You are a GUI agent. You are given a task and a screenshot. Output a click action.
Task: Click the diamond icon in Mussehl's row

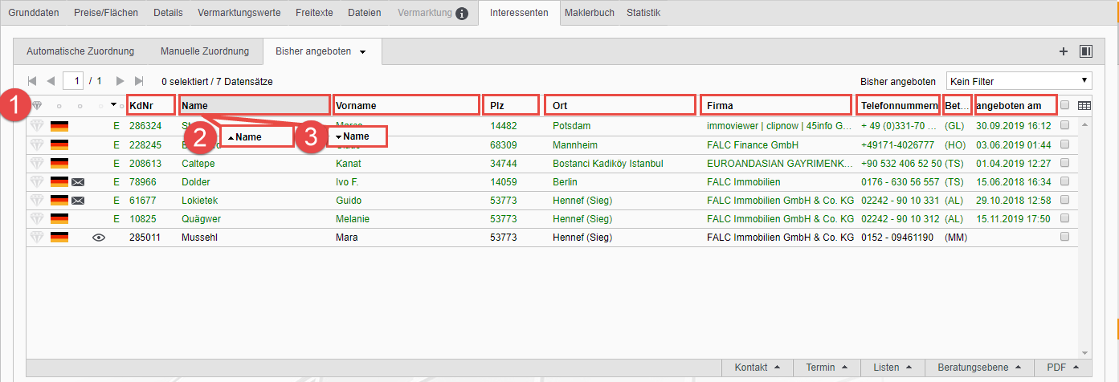[36, 238]
